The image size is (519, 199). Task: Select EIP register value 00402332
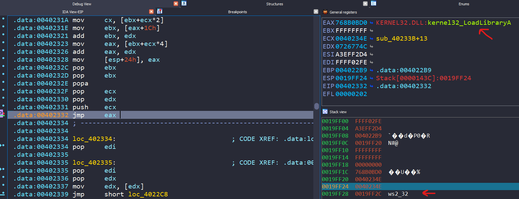pos(351,86)
